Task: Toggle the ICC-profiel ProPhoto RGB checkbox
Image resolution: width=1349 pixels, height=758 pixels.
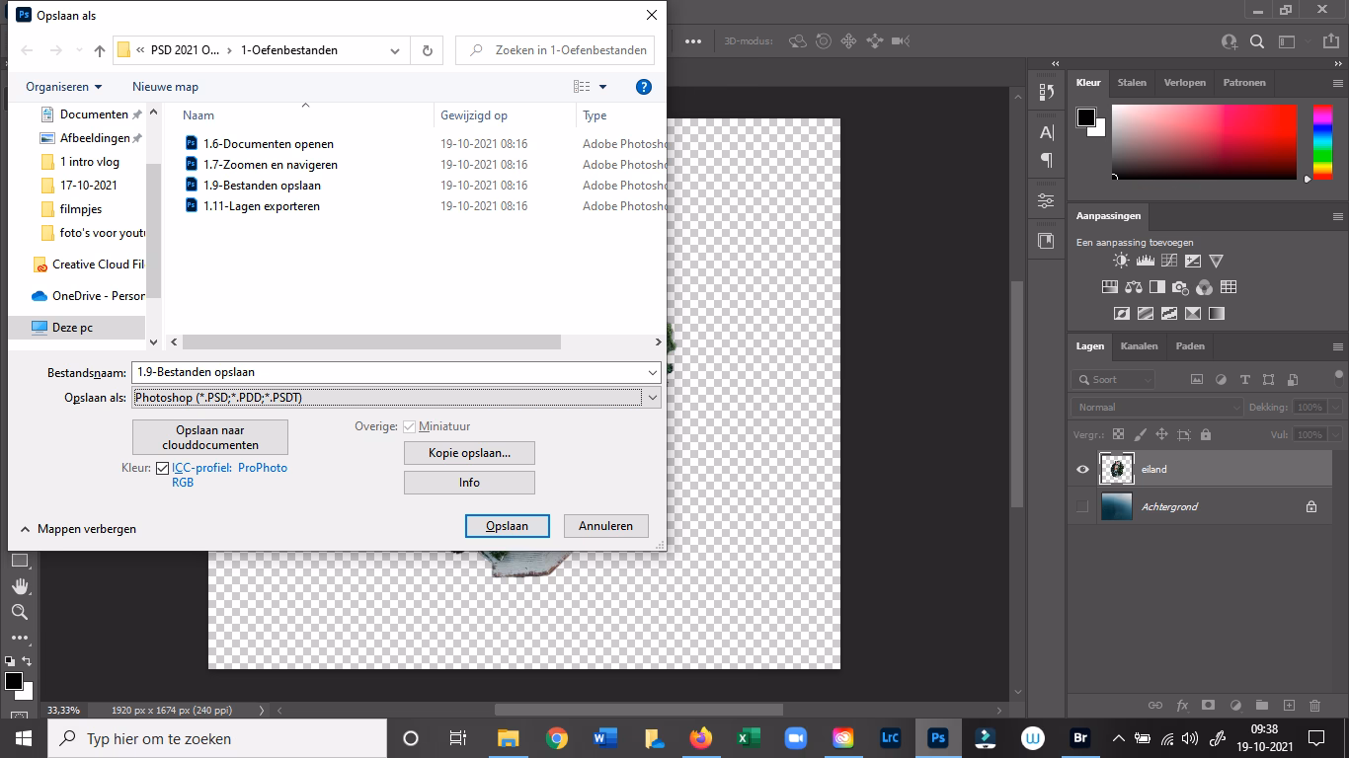Action: pyautogui.click(x=162, y=468)
